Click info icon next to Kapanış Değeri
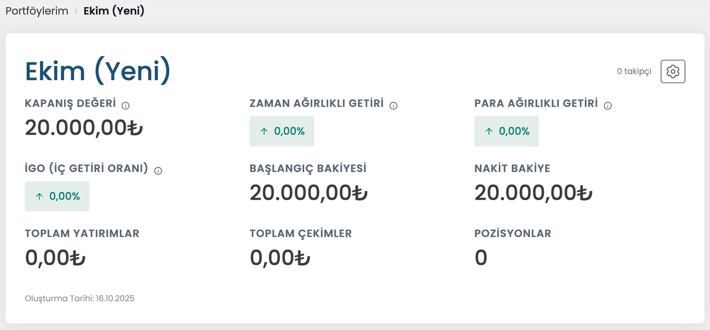 (126, 105)
